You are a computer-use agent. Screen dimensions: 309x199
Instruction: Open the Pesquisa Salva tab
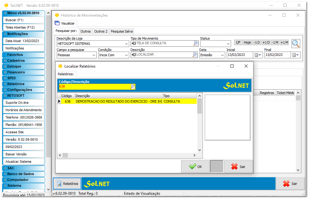click(121, 31)
